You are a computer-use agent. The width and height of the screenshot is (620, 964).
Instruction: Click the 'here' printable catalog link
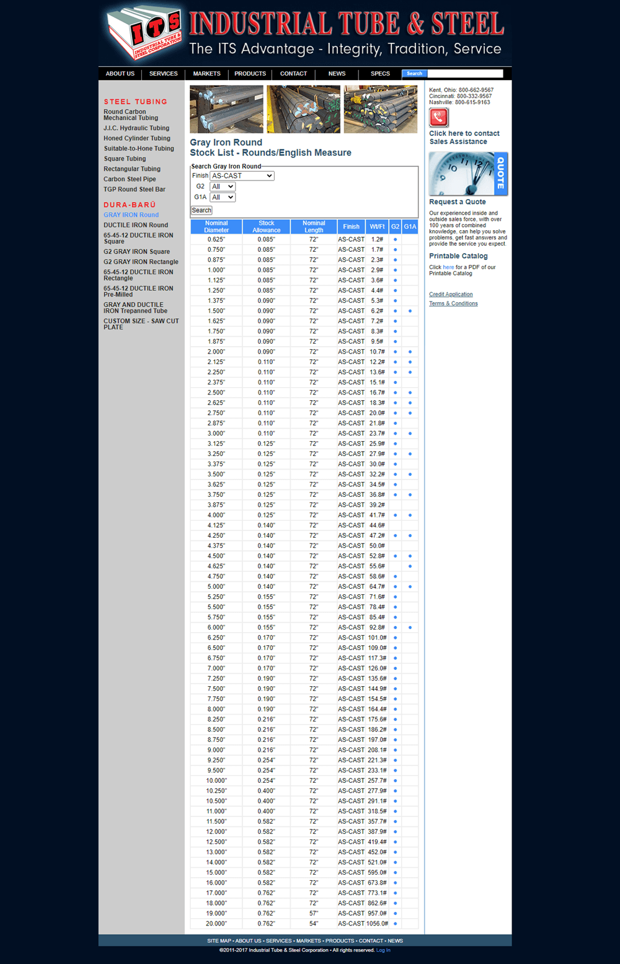[x=448, y=267]
